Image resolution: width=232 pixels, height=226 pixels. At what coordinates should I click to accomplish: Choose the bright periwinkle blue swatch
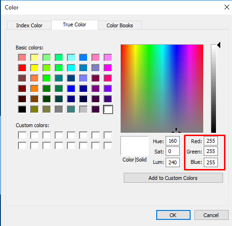pyautogui.click(x=83, y=78)
